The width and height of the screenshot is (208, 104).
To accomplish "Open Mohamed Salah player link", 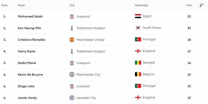I will (x=30, y=16).
